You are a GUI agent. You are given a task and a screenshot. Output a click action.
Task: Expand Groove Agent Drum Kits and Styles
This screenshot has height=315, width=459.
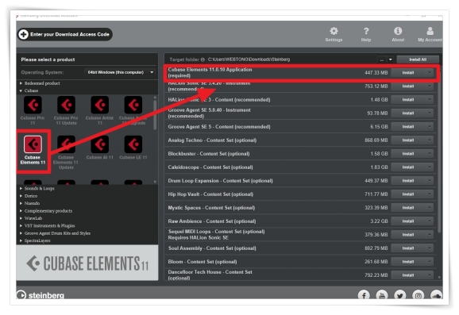click(x=21, y=233)
